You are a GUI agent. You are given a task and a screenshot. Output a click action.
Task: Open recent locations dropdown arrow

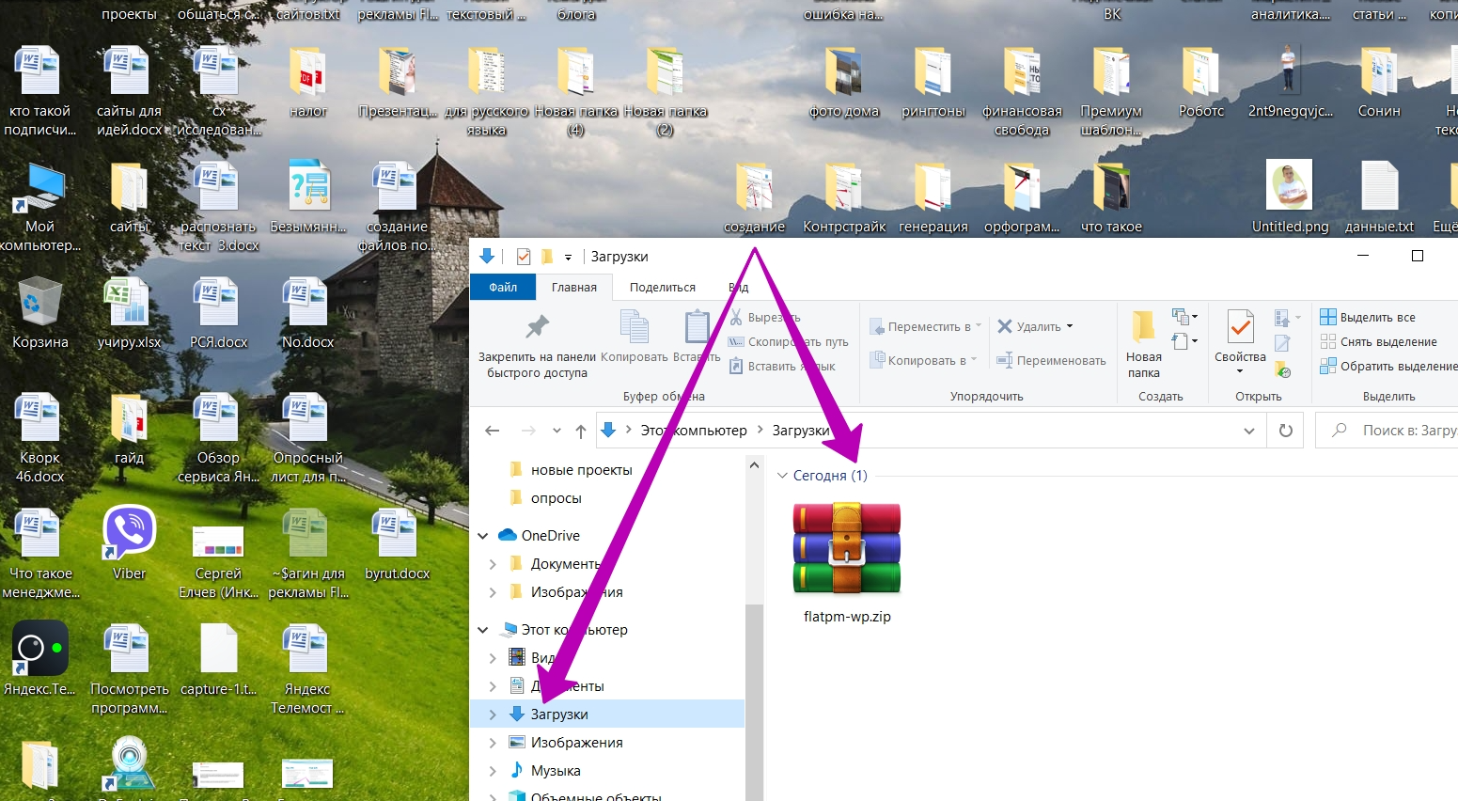pyautogui.click(x=557, y=431)
